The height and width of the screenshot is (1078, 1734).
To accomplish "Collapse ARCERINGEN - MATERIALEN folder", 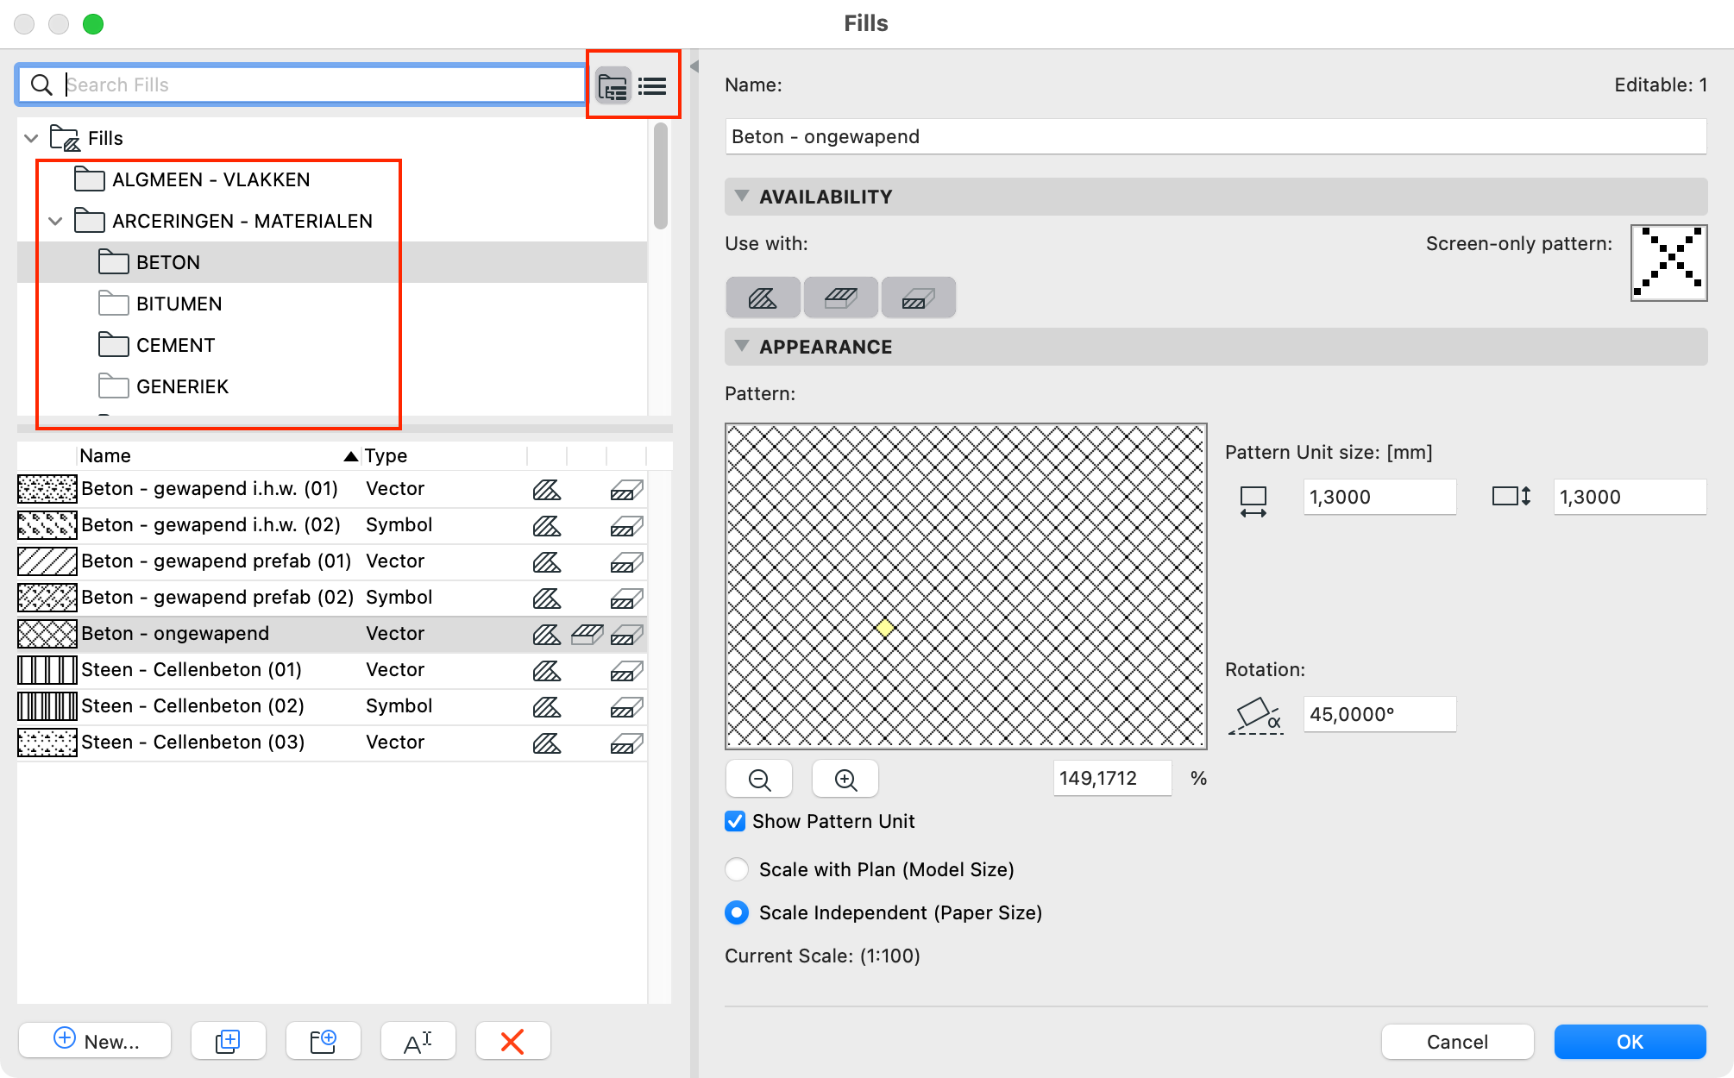I will coord(55,221).
